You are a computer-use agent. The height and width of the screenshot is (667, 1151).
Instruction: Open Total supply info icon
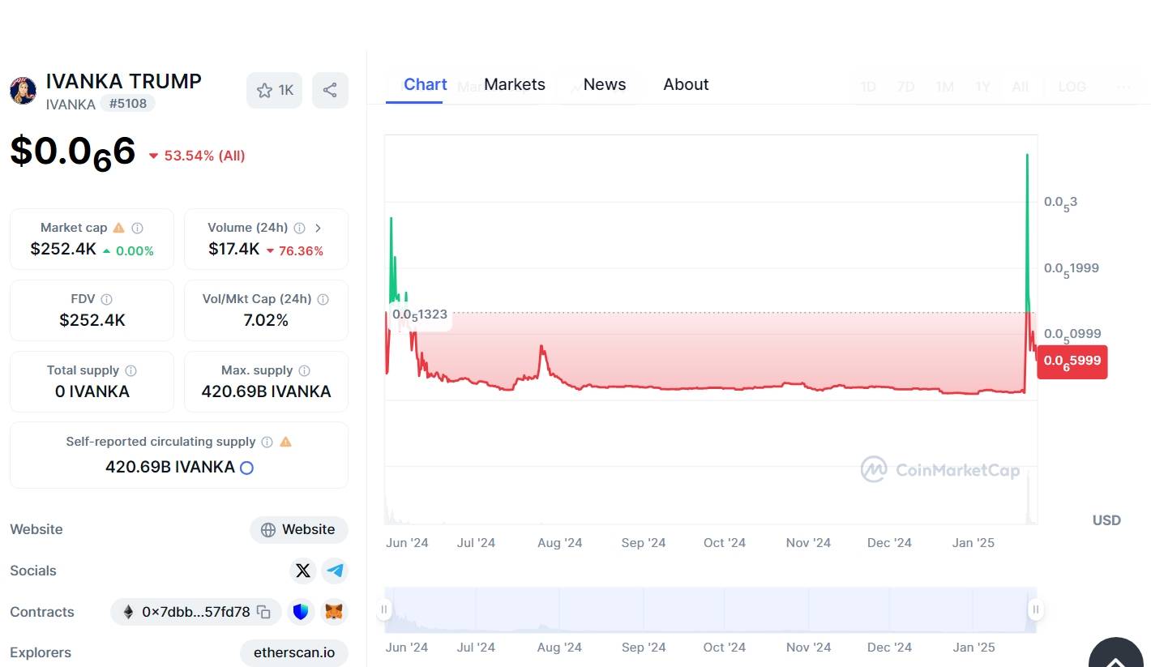[131, 370]
